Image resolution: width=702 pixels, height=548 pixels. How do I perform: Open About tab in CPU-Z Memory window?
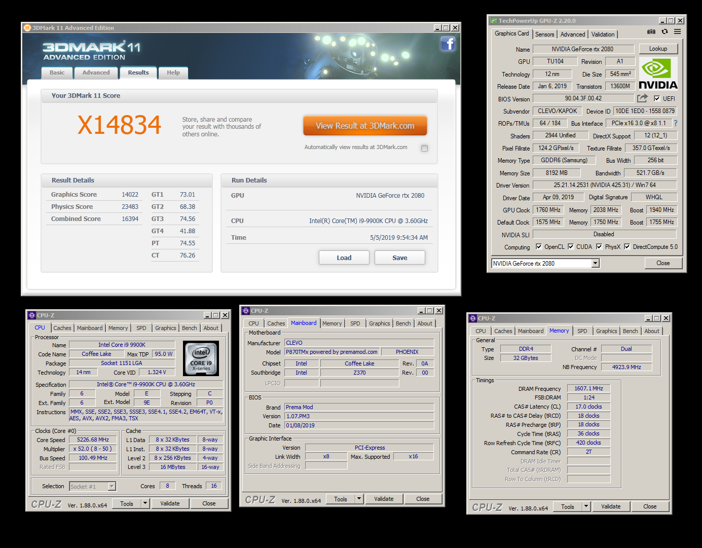652,331
